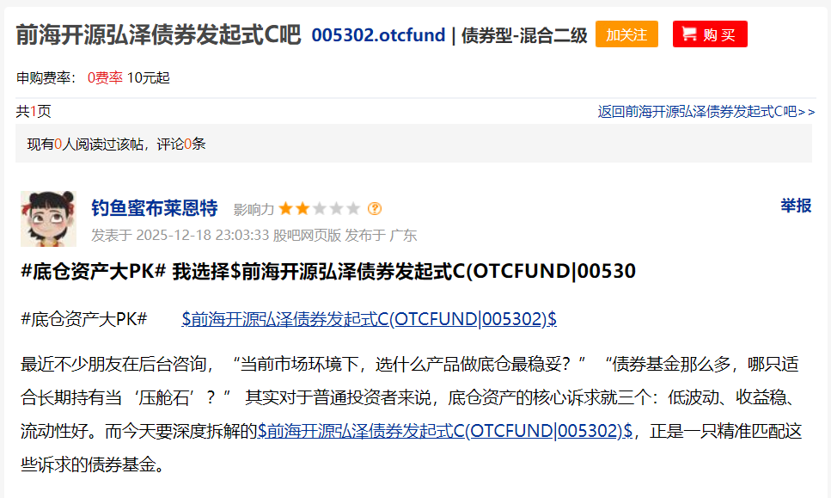Click the 共1页 page count text
The width and height of the screenshot is (831, 498).
34,111
